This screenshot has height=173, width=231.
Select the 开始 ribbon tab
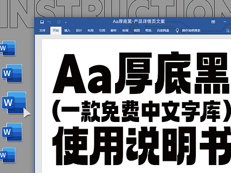pos(56,31)
